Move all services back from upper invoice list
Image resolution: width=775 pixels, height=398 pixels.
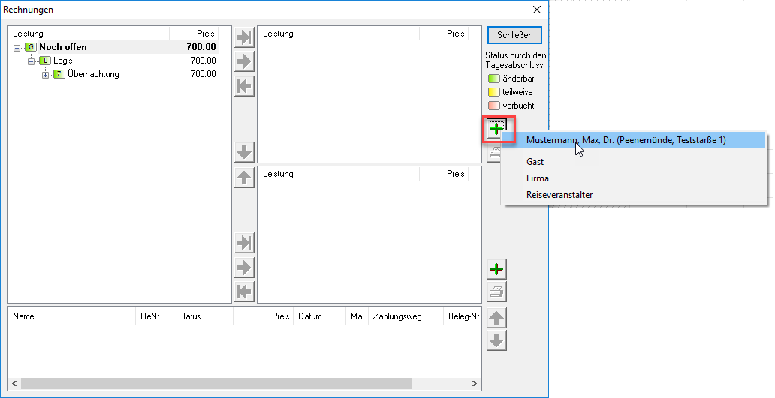tap(244, 86)
